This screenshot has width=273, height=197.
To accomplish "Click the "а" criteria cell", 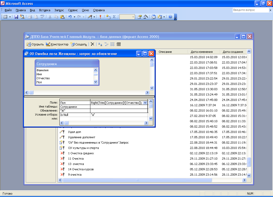I will [x=119, y=115].
